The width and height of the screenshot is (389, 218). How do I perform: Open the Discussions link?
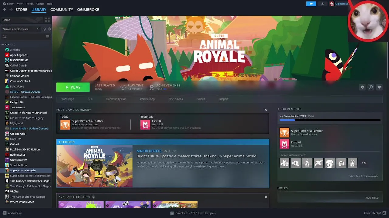pyautogui.click(x=176, y=99)
